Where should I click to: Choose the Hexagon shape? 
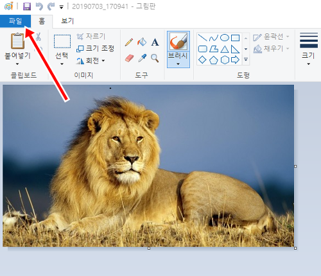pos(225,60)
